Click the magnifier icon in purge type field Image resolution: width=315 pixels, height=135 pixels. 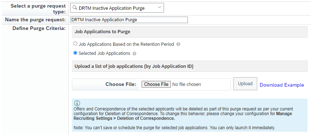click(75, 8)
